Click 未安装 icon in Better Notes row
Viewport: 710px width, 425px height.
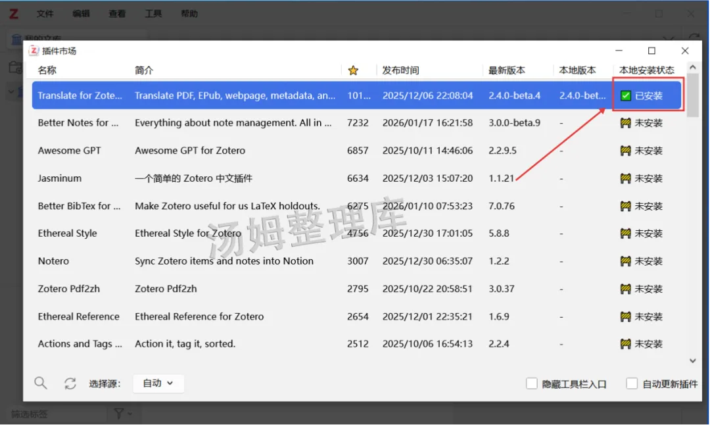tap(625, 123)
